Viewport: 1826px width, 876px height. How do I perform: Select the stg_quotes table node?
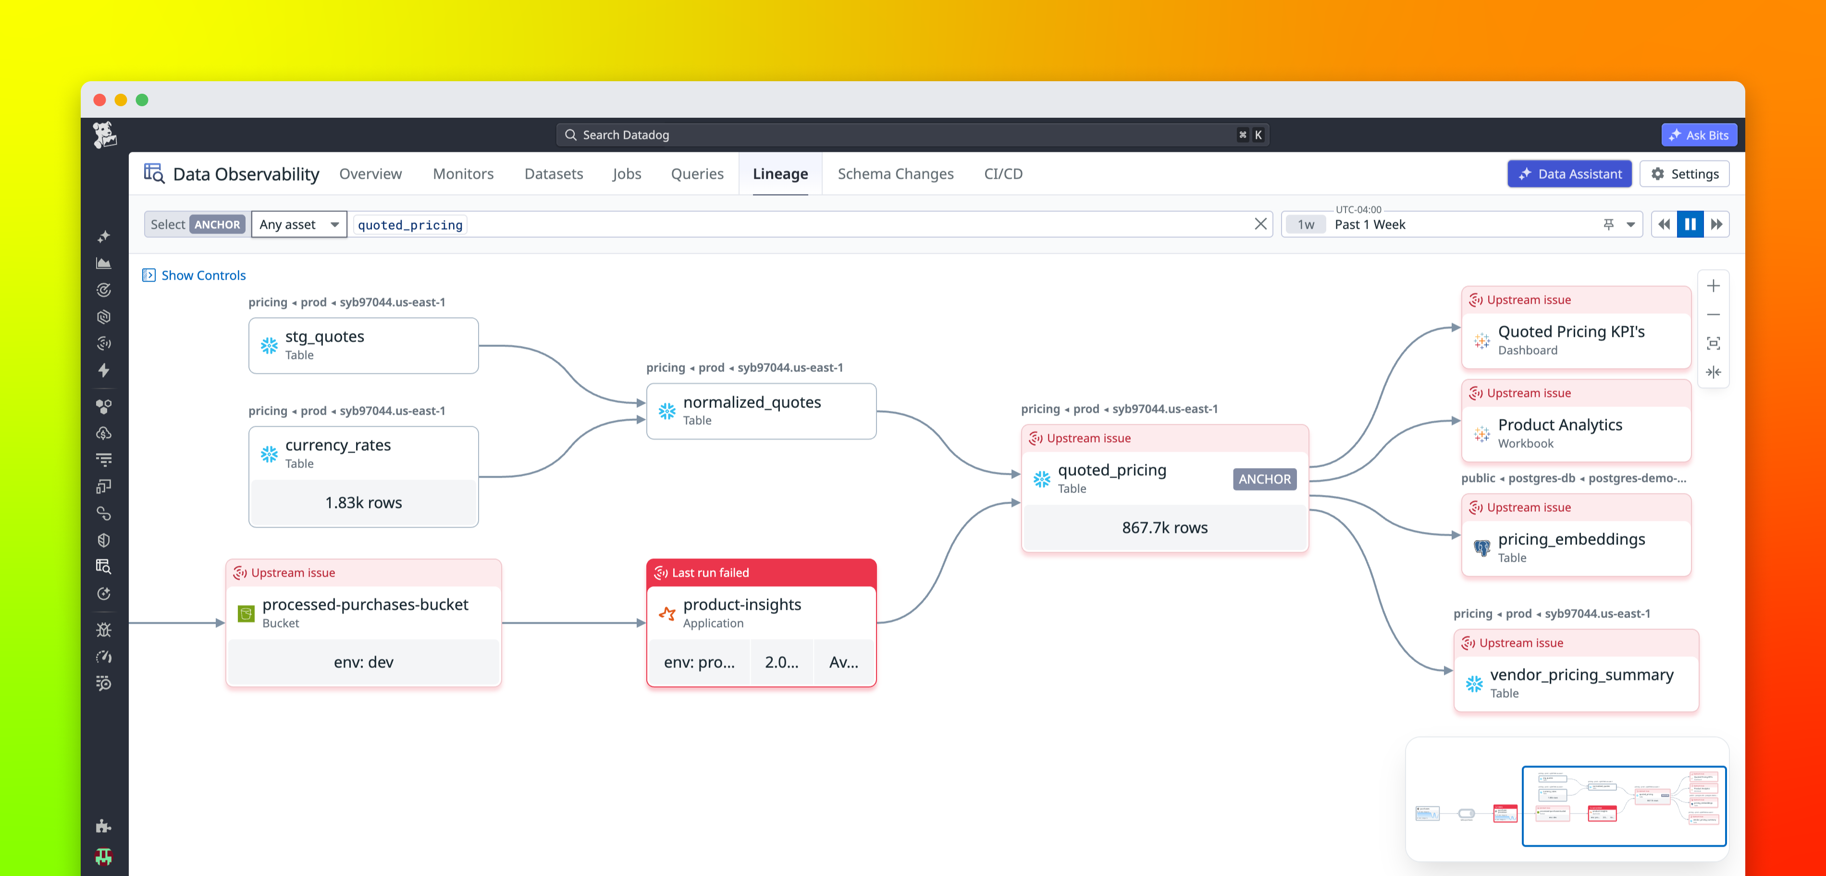coord(364,345)
